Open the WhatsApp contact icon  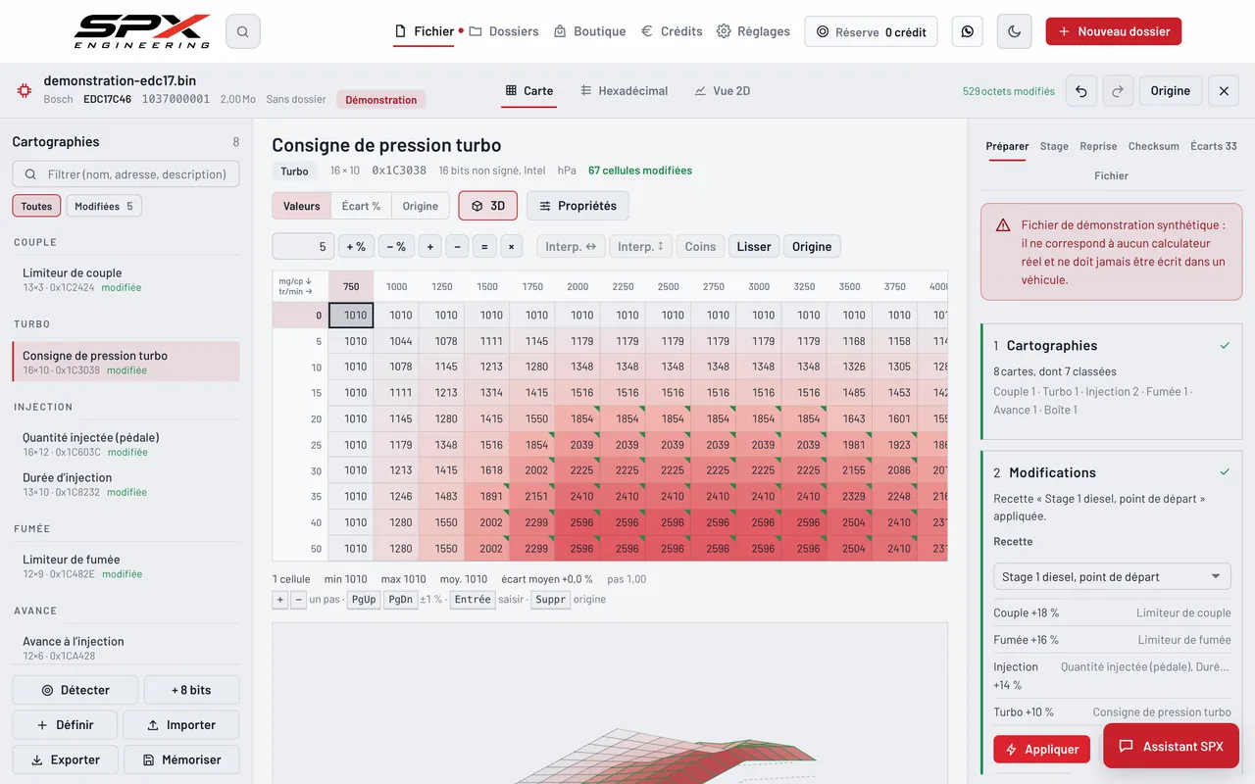[968, 31]
